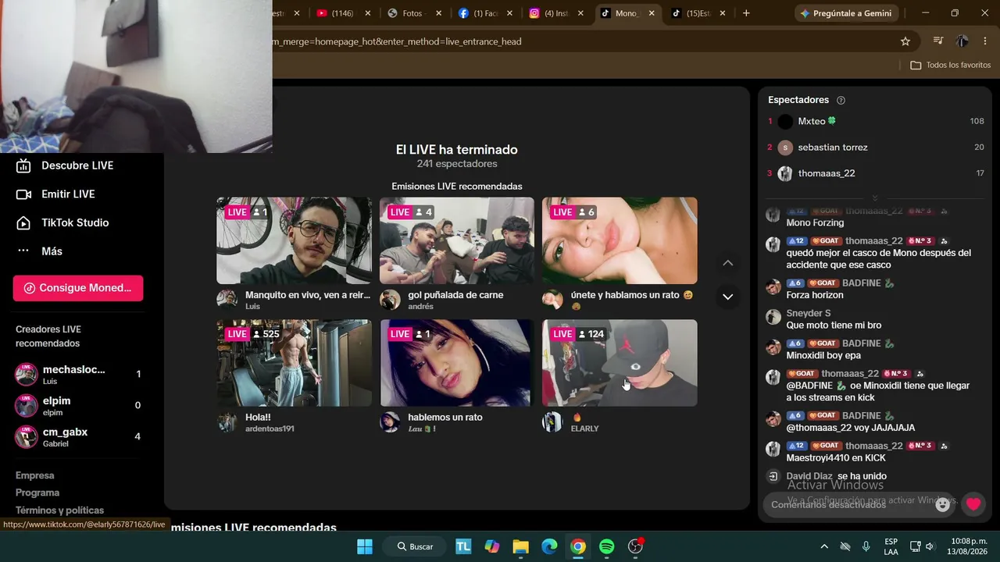Click the emoji icon in the comment box

[x=943, y=504]
